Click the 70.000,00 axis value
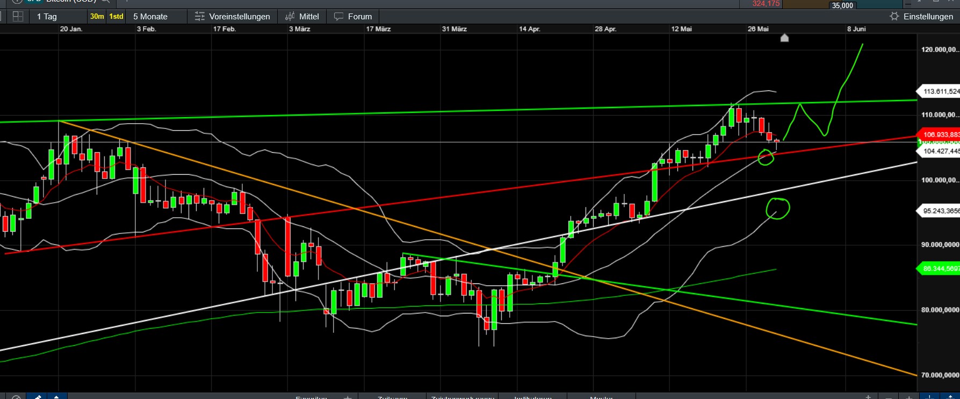 coord(940,375)
